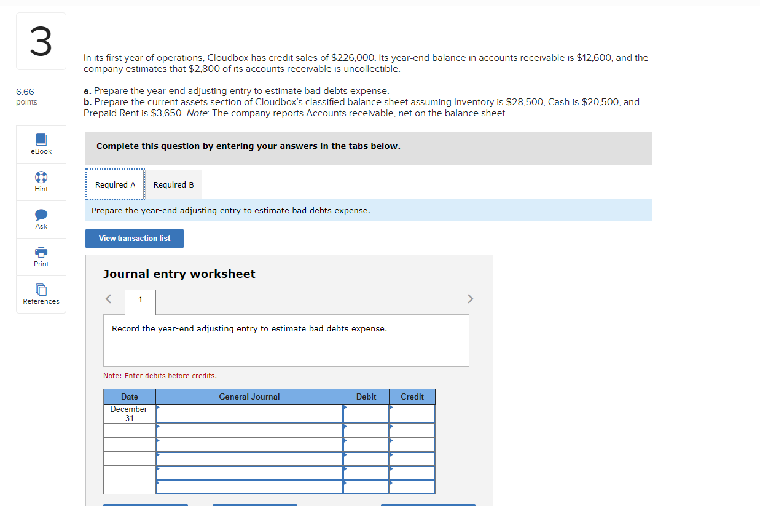Open the References panel
Screen dimensions: 760x506
coord(41,294)
